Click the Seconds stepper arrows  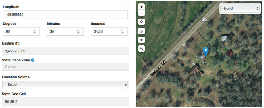click(122, 31)
